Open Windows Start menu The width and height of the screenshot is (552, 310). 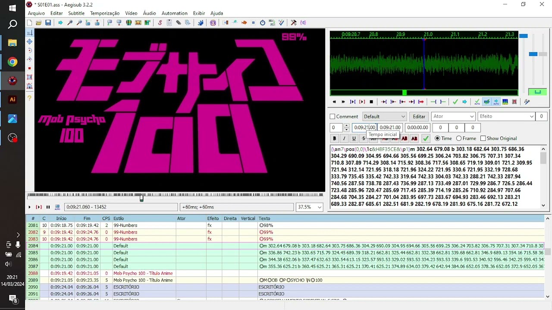13,8
